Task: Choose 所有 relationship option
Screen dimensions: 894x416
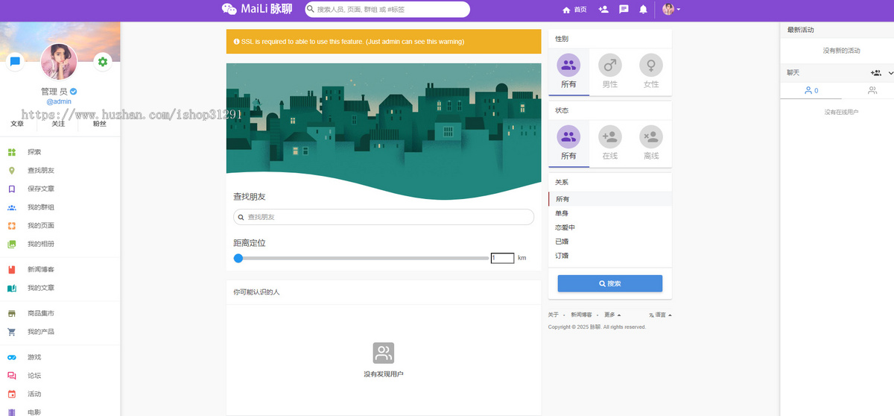Action: coord(610,199)
